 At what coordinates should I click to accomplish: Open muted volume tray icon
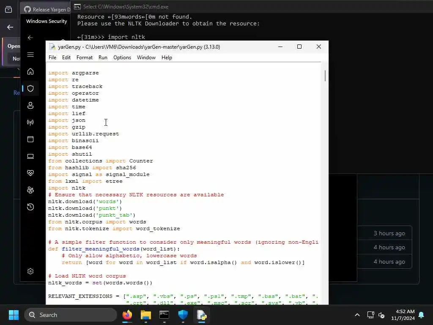point(382,315)
